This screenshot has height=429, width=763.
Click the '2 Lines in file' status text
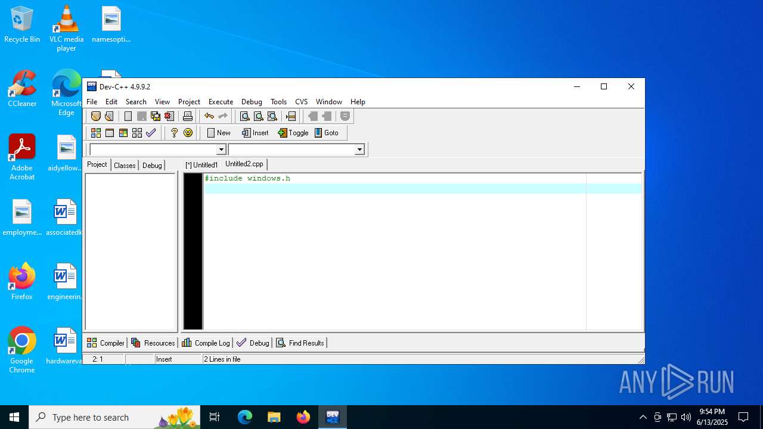tap(222, 359)
